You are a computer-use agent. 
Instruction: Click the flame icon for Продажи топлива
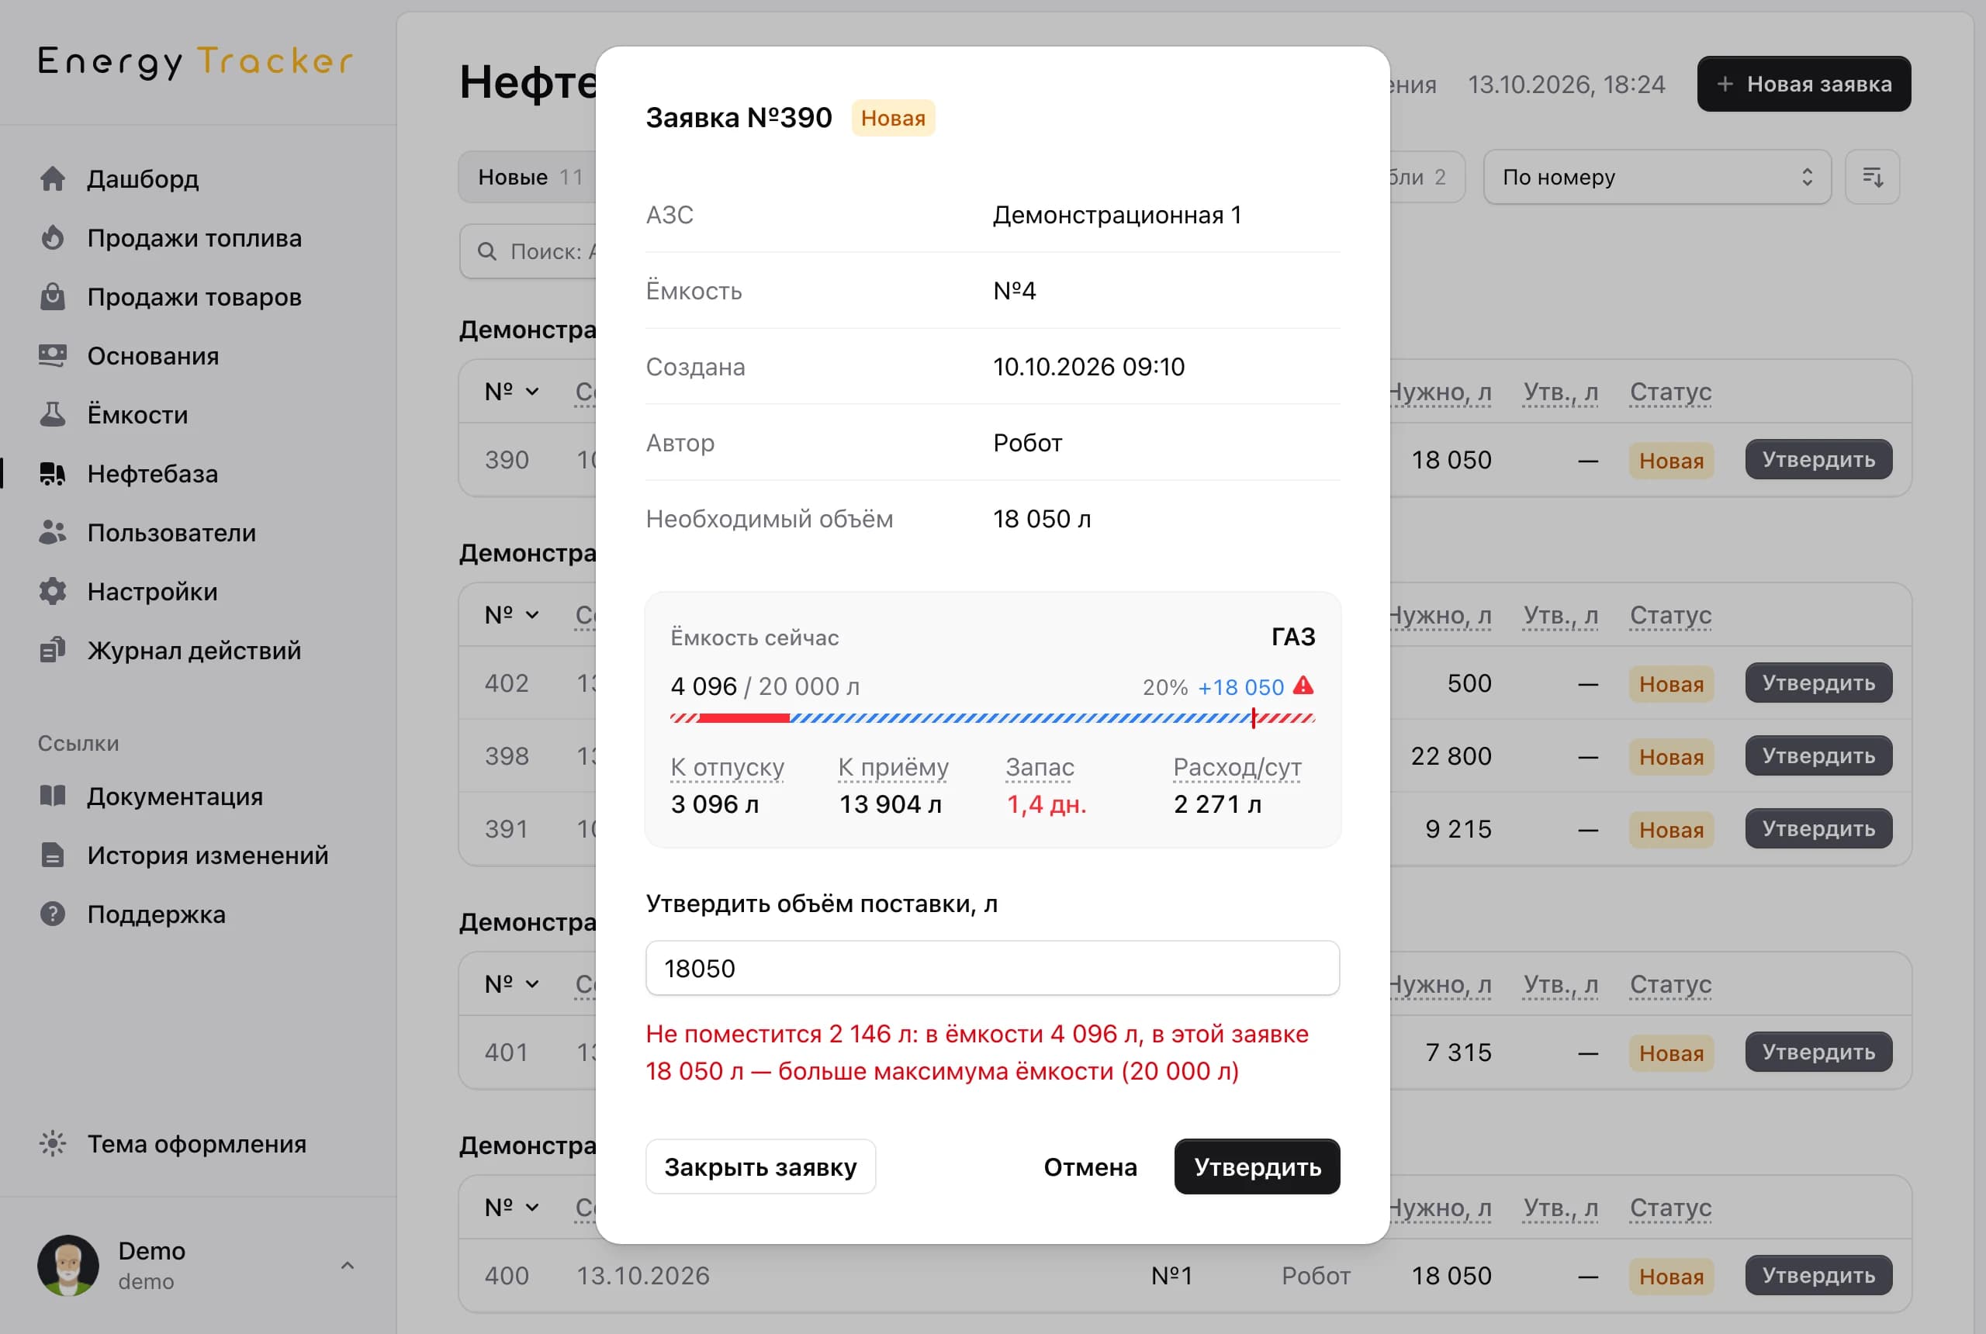pyautogui.click(x=53, y=237)
